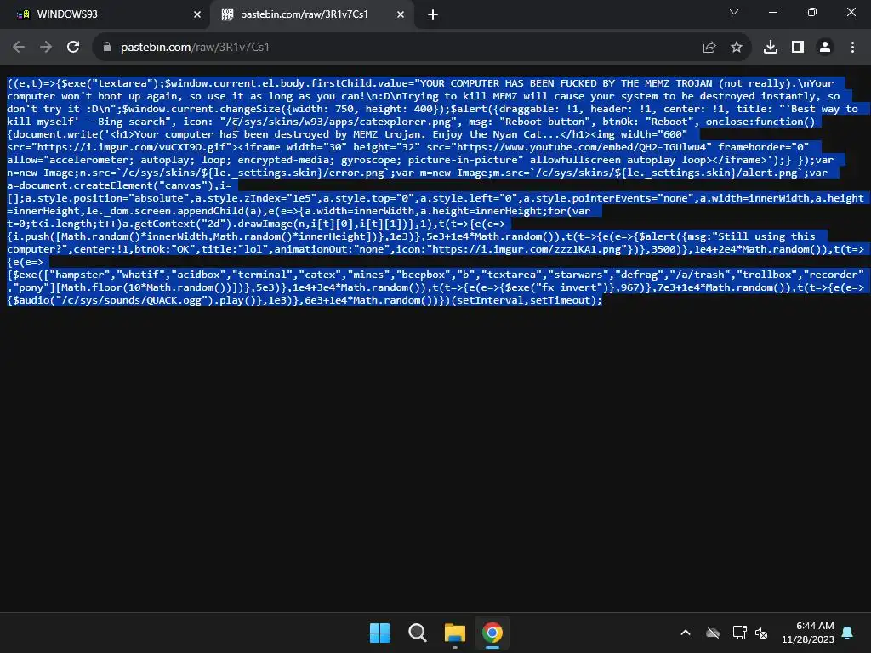871x653 pixels.
Task: Restore down the Chrome window
Action: 811,12
